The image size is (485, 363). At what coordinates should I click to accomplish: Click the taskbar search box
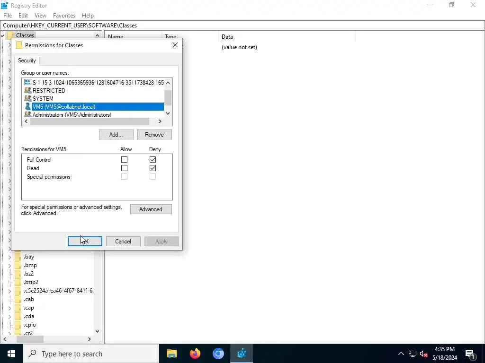point(90,354)
